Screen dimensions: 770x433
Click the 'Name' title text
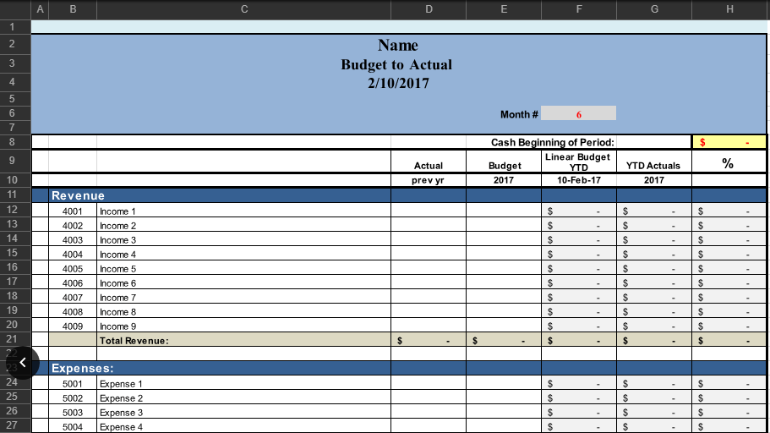coord(398,45)
